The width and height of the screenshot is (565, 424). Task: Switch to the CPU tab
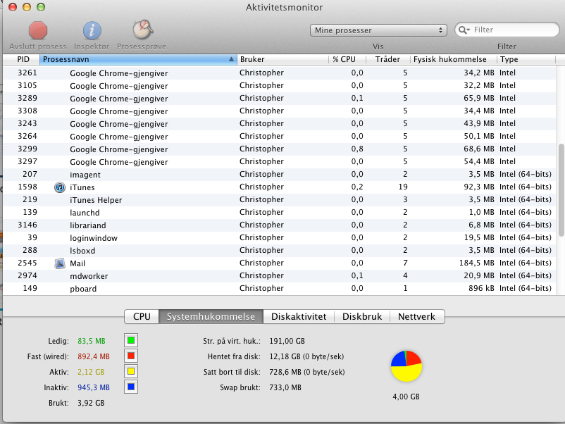(x=142, y=317)
